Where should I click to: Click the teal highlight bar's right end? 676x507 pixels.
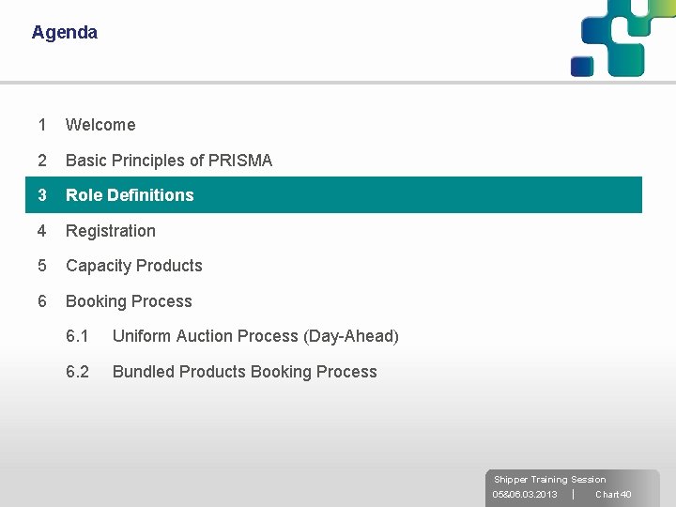click(x=634, y=195)
